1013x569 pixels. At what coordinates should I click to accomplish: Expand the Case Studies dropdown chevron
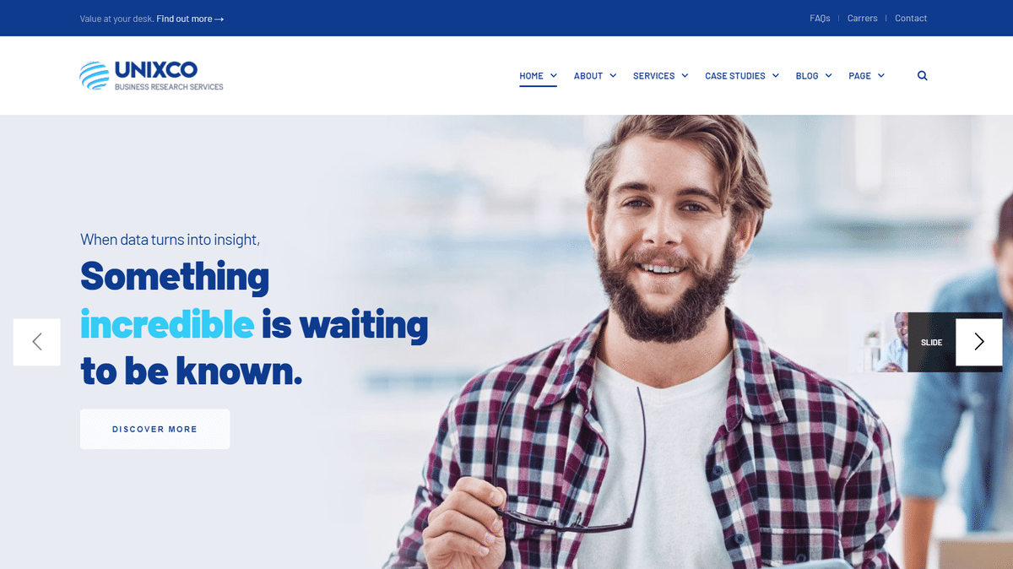point(776,75)
